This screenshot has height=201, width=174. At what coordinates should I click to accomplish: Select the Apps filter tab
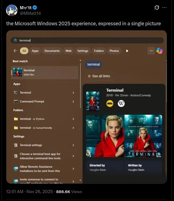point(35,51)
